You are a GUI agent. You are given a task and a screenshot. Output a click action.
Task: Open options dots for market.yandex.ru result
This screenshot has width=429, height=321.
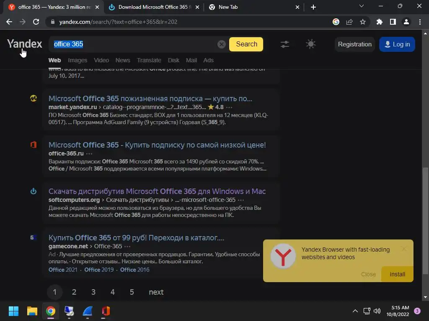tap(229, 107)
